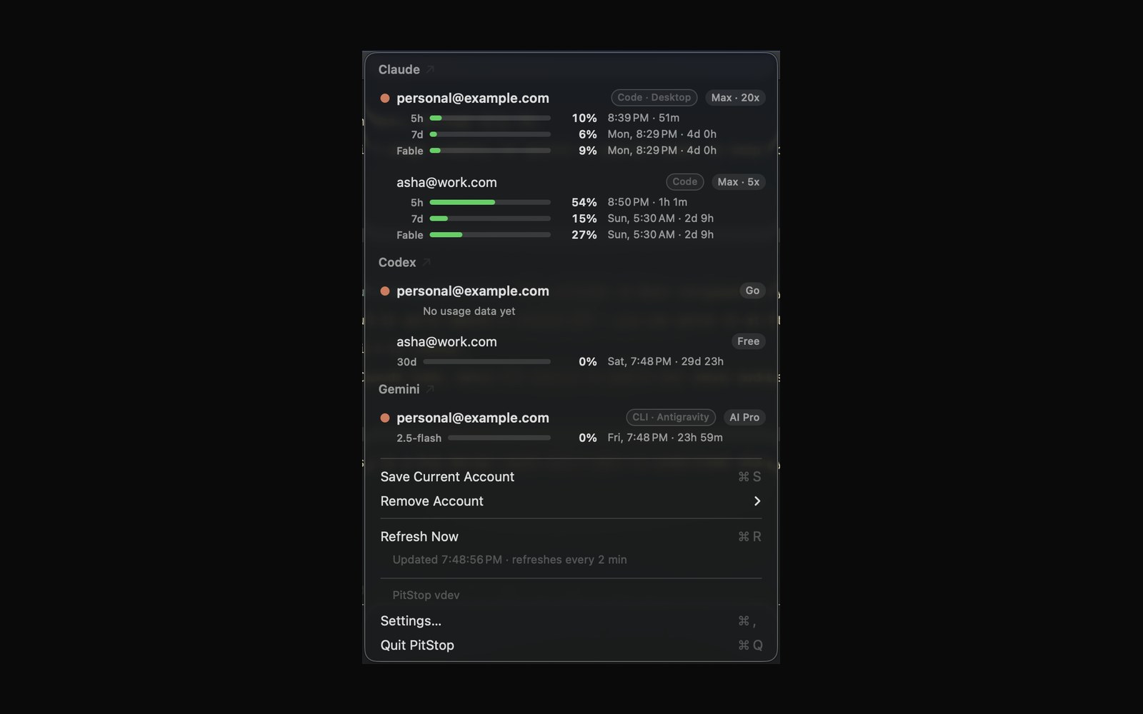Switch to asha@work.com under Claude

(446, 182)
